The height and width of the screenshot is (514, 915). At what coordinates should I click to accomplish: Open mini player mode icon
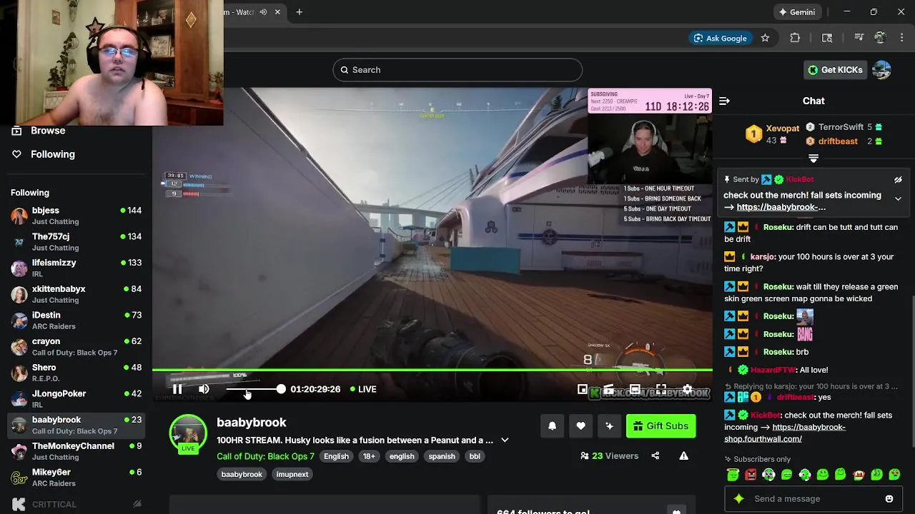click(x=583, y=389)
